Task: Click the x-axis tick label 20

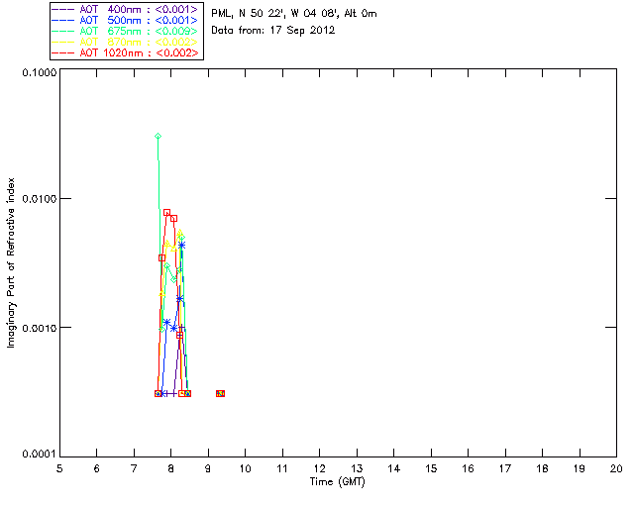Action: pos(615,467)
